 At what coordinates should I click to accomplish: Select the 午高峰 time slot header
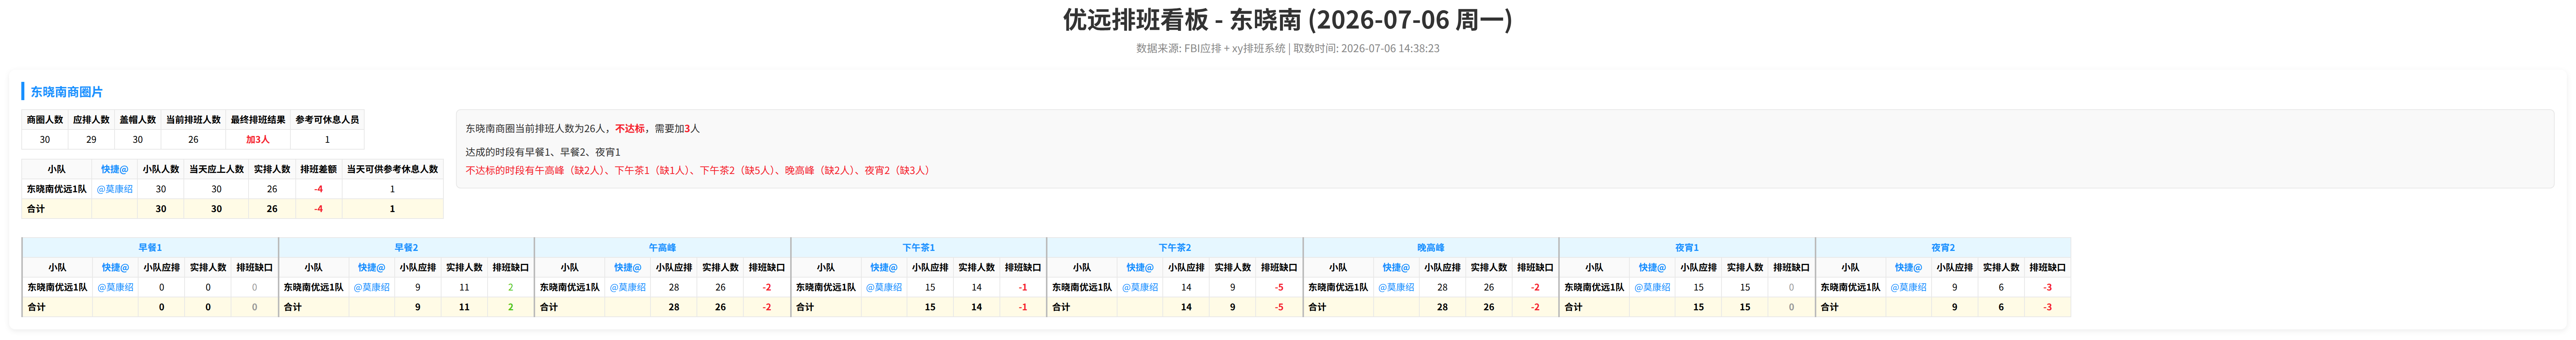662,248
